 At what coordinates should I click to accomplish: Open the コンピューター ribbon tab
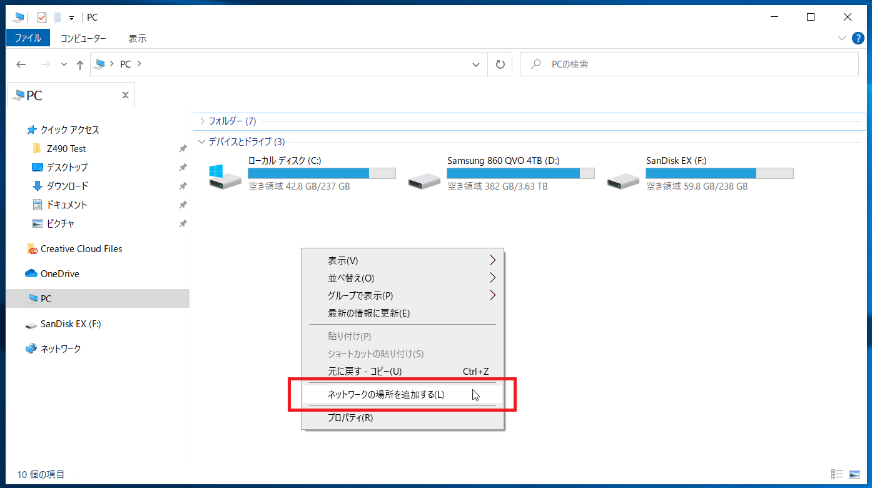tap(83, 38)
